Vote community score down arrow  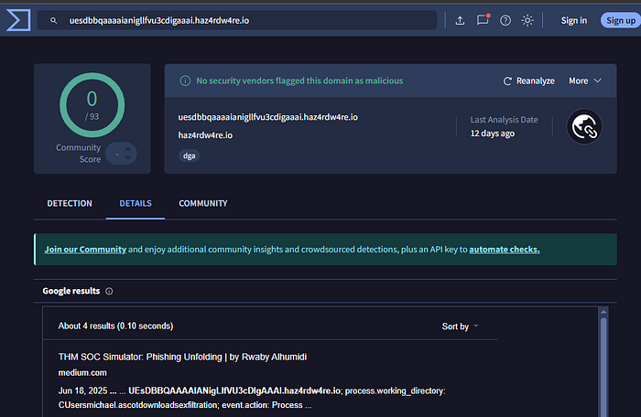click(128, 157)
